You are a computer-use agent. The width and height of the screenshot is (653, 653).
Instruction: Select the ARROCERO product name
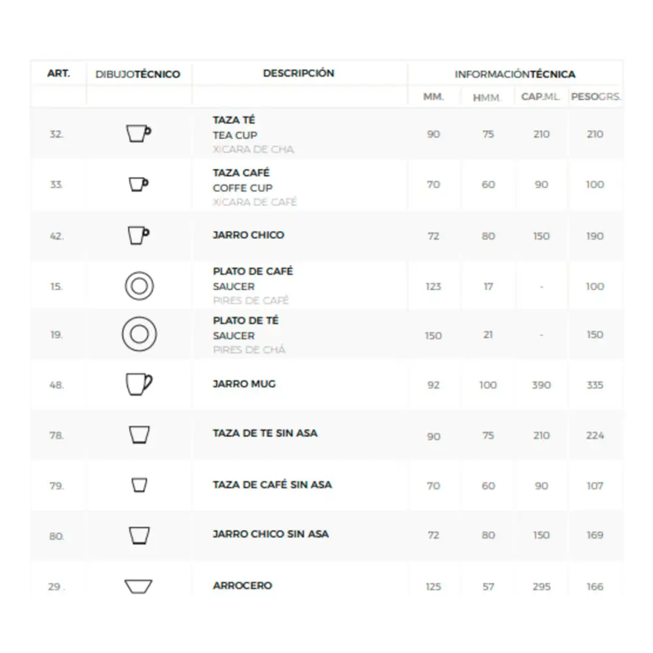(x=242, y=586)
